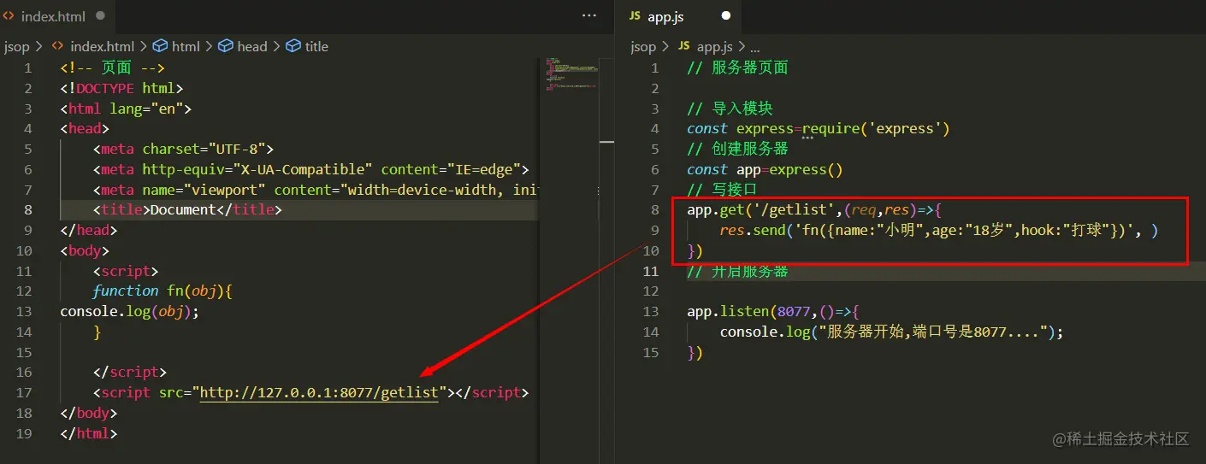The height and width of the screenshot is (464, 1206).
Task: Open jsop folder breadcrumb in right editor
Action: 643,46
